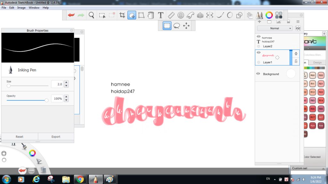The width and height of the screenshot is (328, 184).
Task: Toggle visibility of the Background layer
Action: [x=258, y=74]
